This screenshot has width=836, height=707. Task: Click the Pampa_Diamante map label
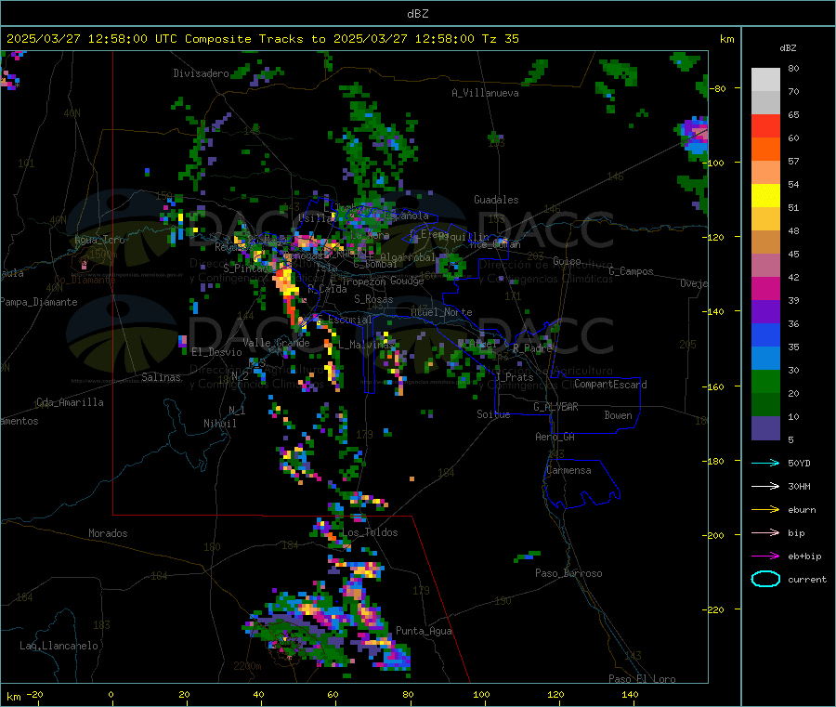pyautogui.click(x=39, y=302)
